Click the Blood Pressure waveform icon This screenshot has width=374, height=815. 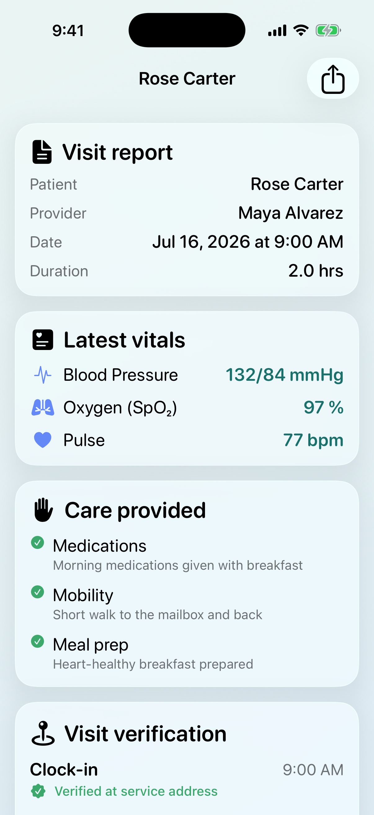click(42, 375)
